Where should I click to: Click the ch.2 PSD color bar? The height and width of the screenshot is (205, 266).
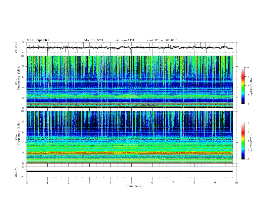point(243,141)
